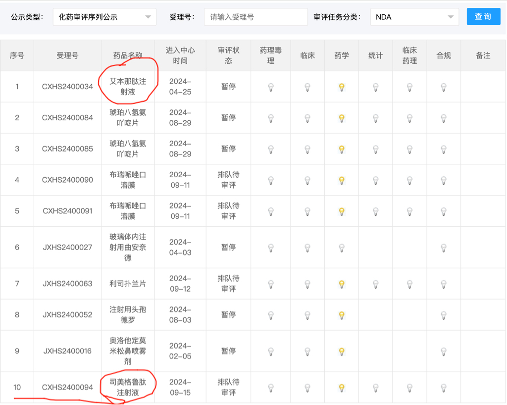
Task: Click the 临床 bulb for 注射用头孢德罗
Action: pos(307,315)
